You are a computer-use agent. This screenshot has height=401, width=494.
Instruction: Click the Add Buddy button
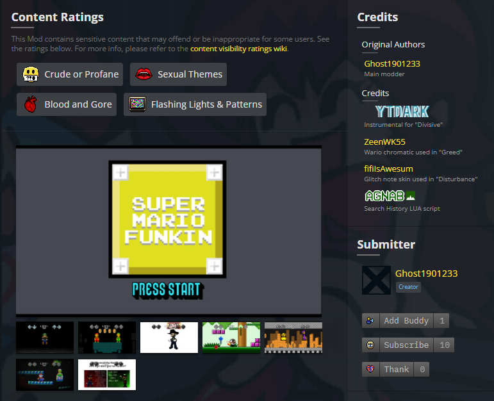tap(406, 321)
